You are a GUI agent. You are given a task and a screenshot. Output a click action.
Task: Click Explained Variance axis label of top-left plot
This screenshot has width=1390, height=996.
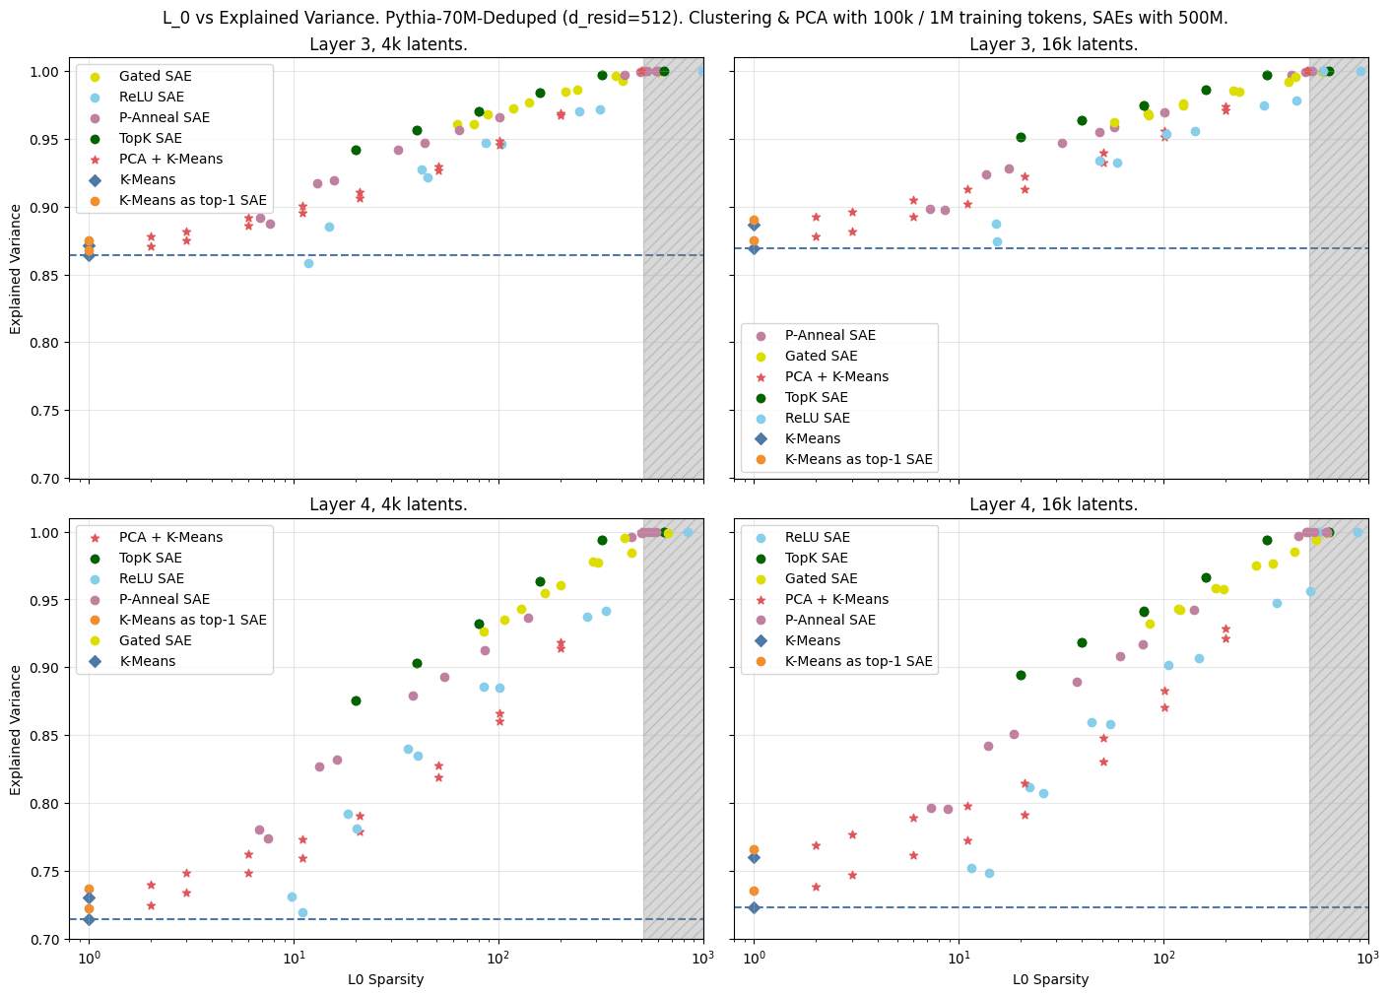tap(16, 269)
